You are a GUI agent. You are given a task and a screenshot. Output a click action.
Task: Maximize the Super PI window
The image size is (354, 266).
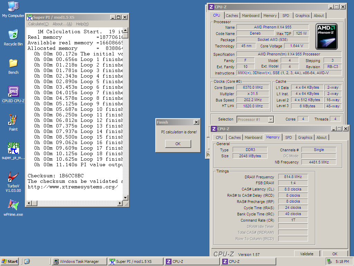pos(118,17)
